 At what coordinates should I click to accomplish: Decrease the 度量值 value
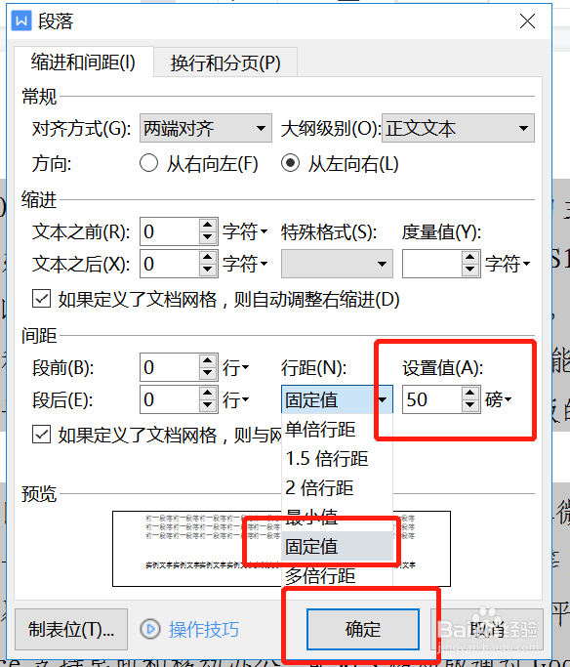(470, 271)
